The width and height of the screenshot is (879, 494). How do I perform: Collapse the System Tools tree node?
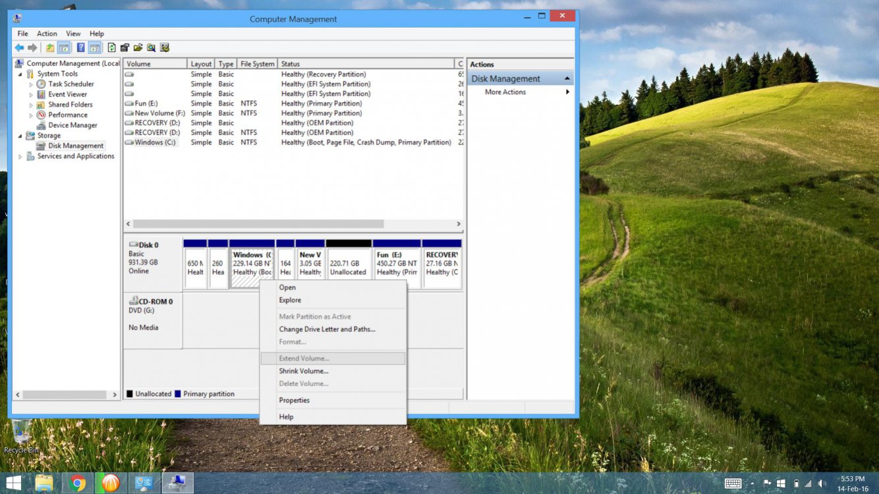19,74
